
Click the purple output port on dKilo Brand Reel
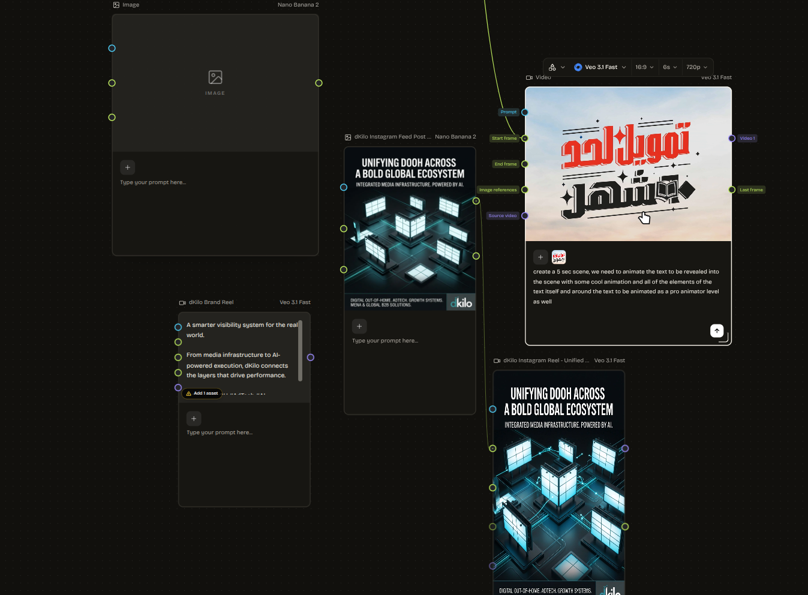(x=311, y=357)
